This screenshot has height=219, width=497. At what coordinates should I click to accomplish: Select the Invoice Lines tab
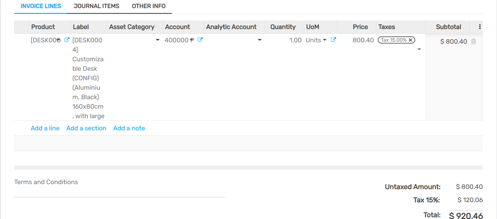(x=41, y=6)
